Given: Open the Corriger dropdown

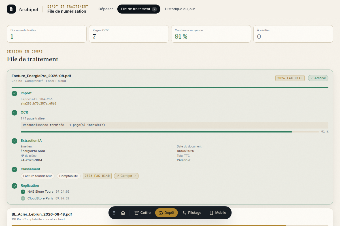Looking at the screenshot, I should point(126,176).
